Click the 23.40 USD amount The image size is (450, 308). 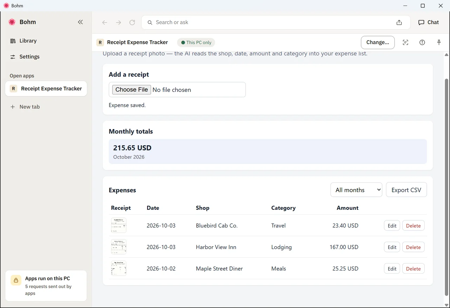pos(345,226)
